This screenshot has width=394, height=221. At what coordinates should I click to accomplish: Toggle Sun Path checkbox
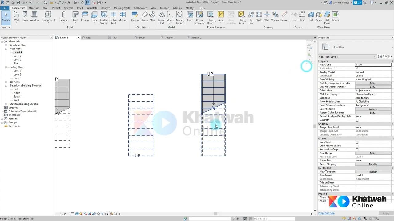pos(357,120)
